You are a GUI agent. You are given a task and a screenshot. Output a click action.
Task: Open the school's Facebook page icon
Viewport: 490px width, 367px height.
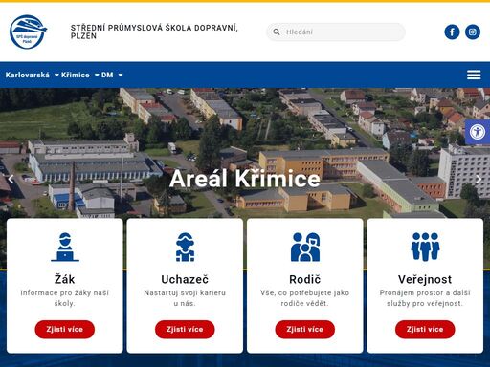tap(452, 32)
